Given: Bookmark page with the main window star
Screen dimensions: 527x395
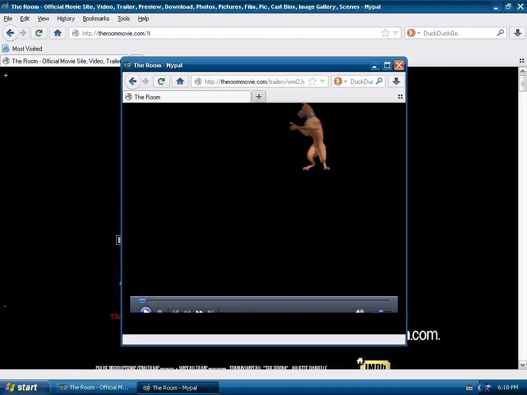Looking at the screenshot, I should [385, 33].
